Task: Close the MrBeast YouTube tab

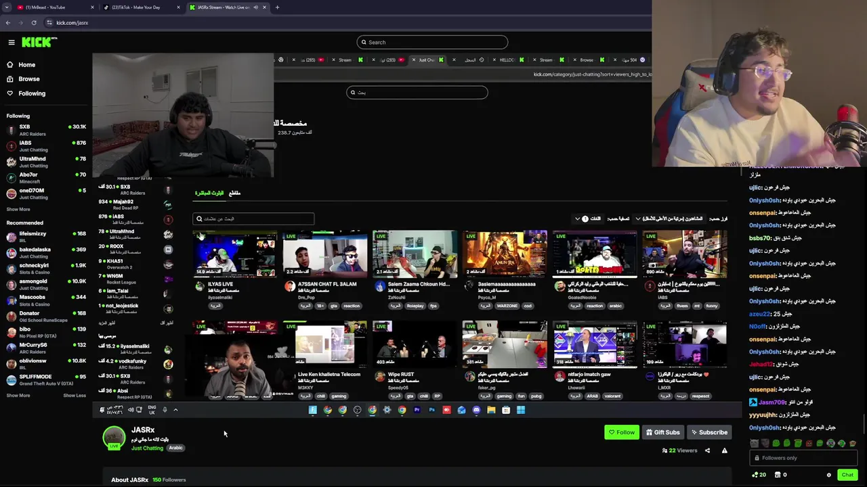Action: 93,7
